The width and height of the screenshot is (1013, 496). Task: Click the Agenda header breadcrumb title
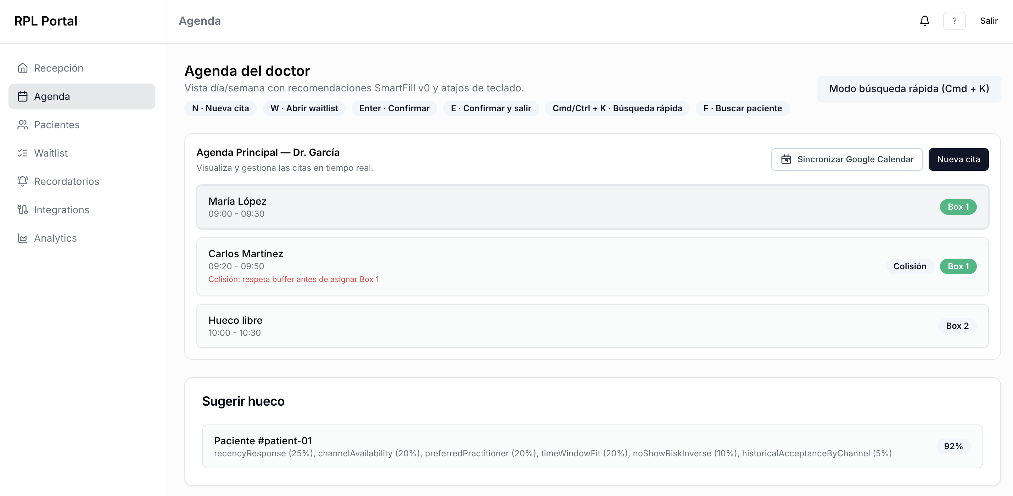200,21
